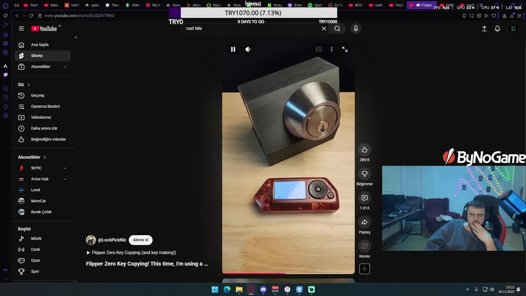Viewport: 526px width, 296px height.
Task: Open Oyun under Keşfet
Action: tap(43, 260)
